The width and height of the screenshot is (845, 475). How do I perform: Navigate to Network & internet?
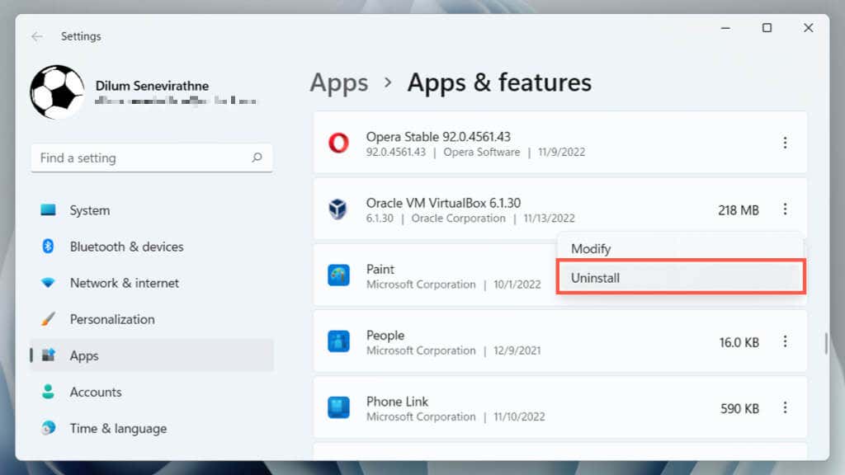[x=124, y=283]
